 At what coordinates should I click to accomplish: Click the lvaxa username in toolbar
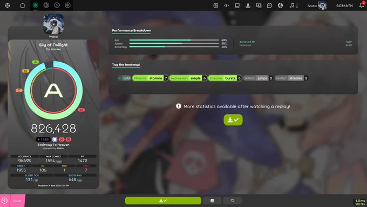click(312, 5)
